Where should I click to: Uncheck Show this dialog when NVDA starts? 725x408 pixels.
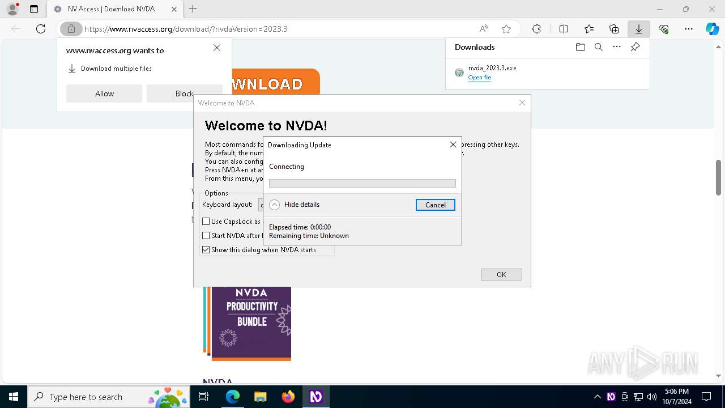pos(206,250)
